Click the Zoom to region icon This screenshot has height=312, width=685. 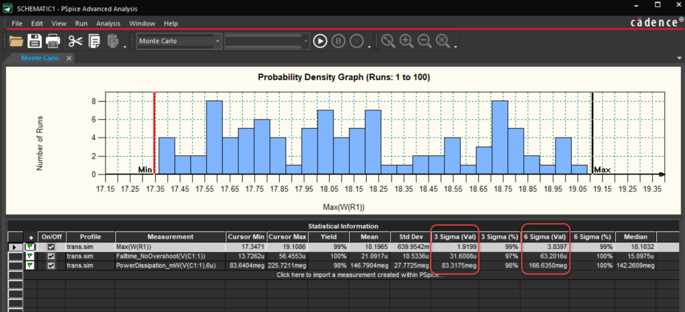click(x=388, y=40)
